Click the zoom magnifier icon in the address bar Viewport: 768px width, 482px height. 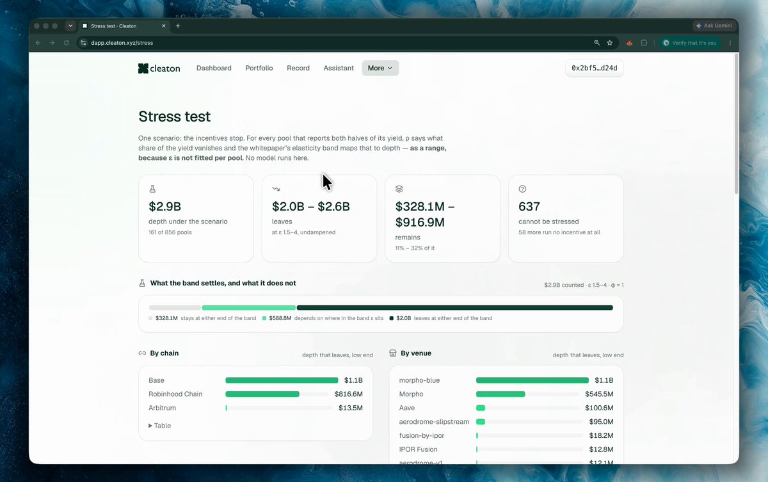597,43
